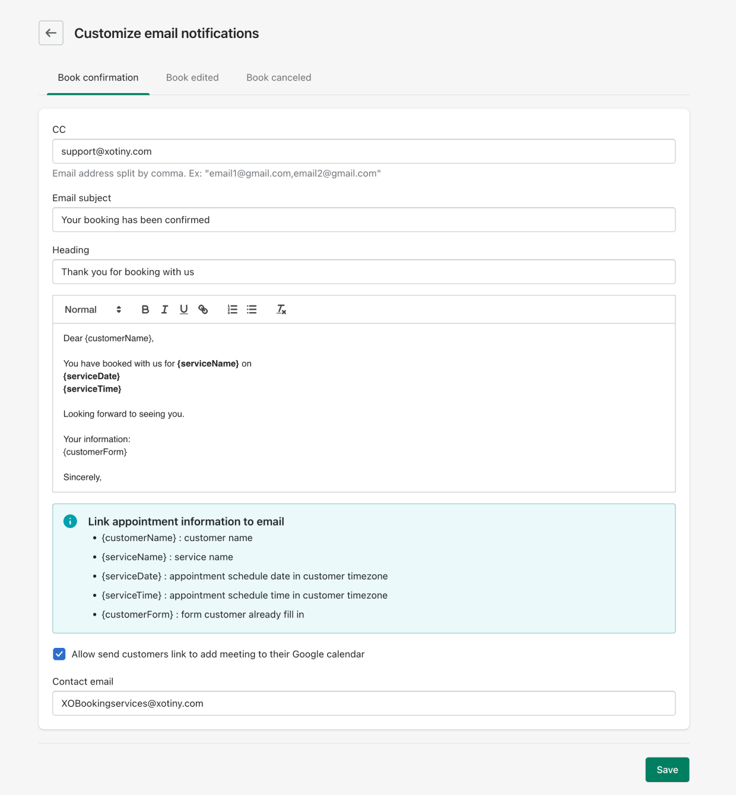Toggle underline formatting in editor toolbar
The image size is (736, 795).
[184, 310]
